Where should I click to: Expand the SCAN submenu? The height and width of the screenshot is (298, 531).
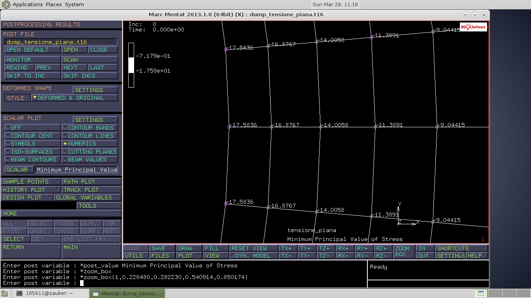[89, 60]
